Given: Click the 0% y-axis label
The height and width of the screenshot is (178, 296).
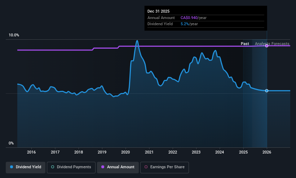Looking at the screenshot, I should click(11, 143).
